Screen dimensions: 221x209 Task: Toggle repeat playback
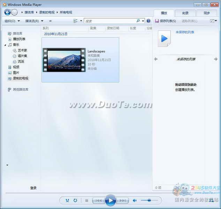(x=75, y=200)
